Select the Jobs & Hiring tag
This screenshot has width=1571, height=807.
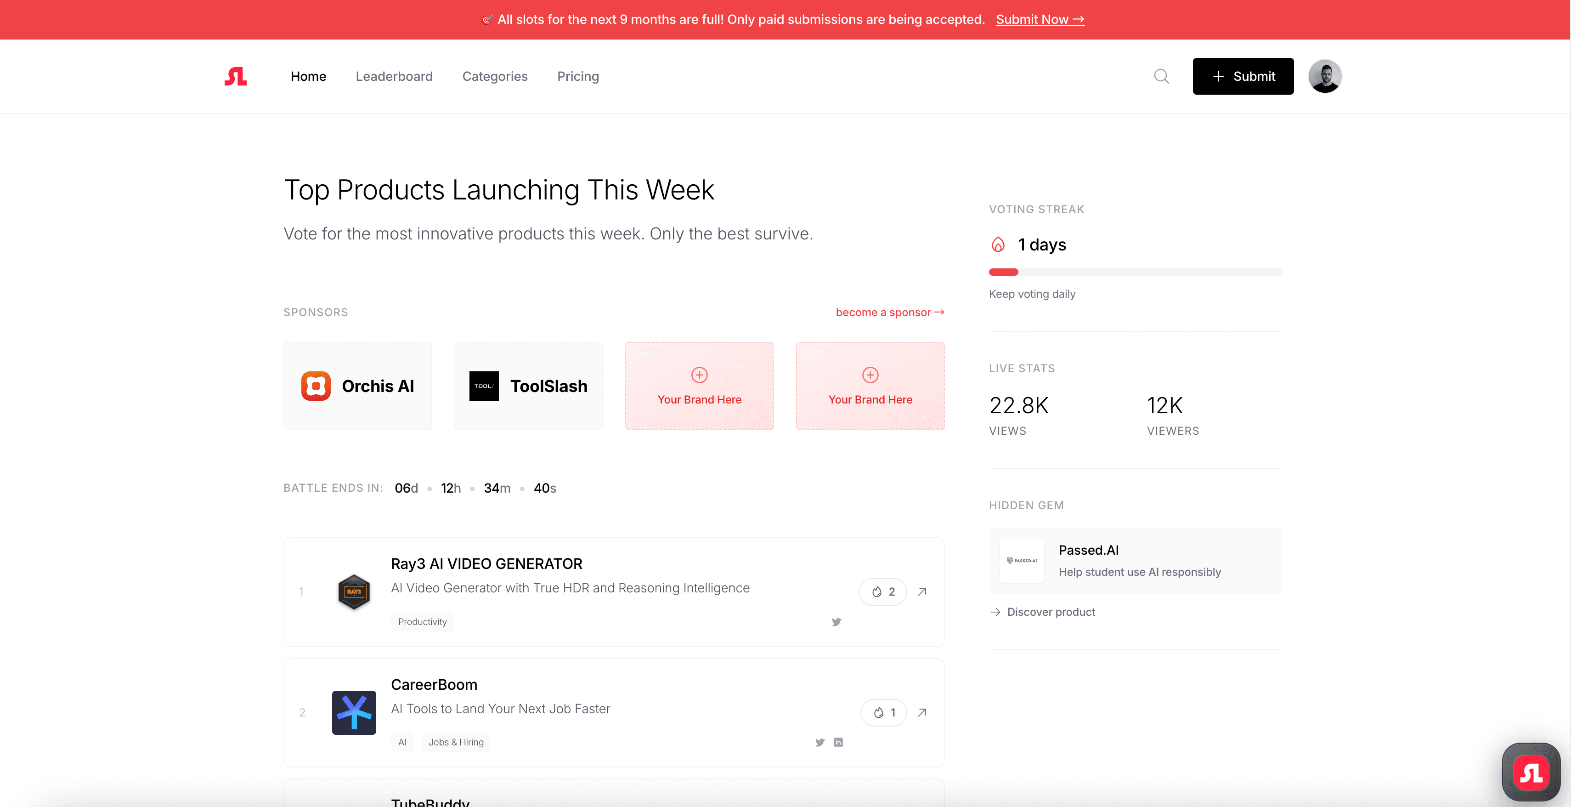[456, 742]
